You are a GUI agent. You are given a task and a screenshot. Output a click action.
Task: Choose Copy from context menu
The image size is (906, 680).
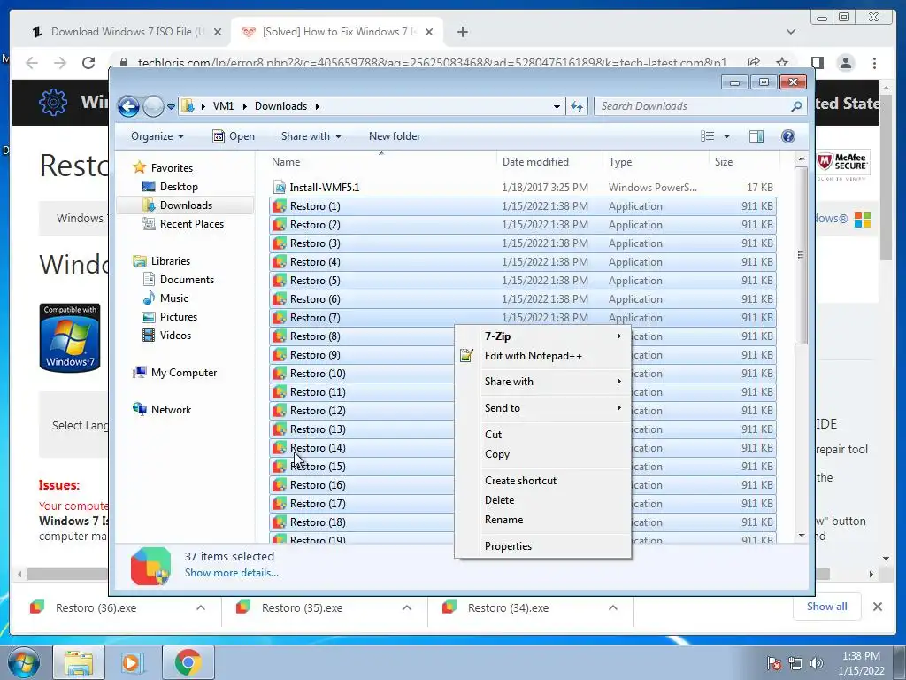(543, 454)
